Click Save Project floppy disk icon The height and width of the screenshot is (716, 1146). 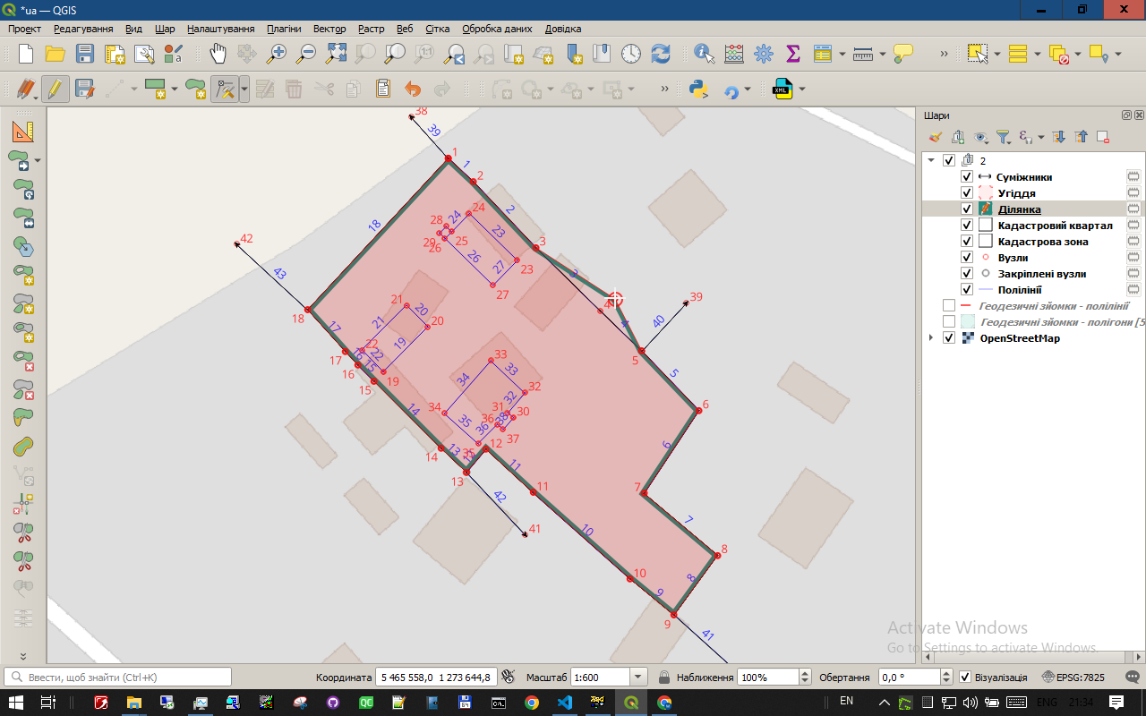click(x=85, y=54)
